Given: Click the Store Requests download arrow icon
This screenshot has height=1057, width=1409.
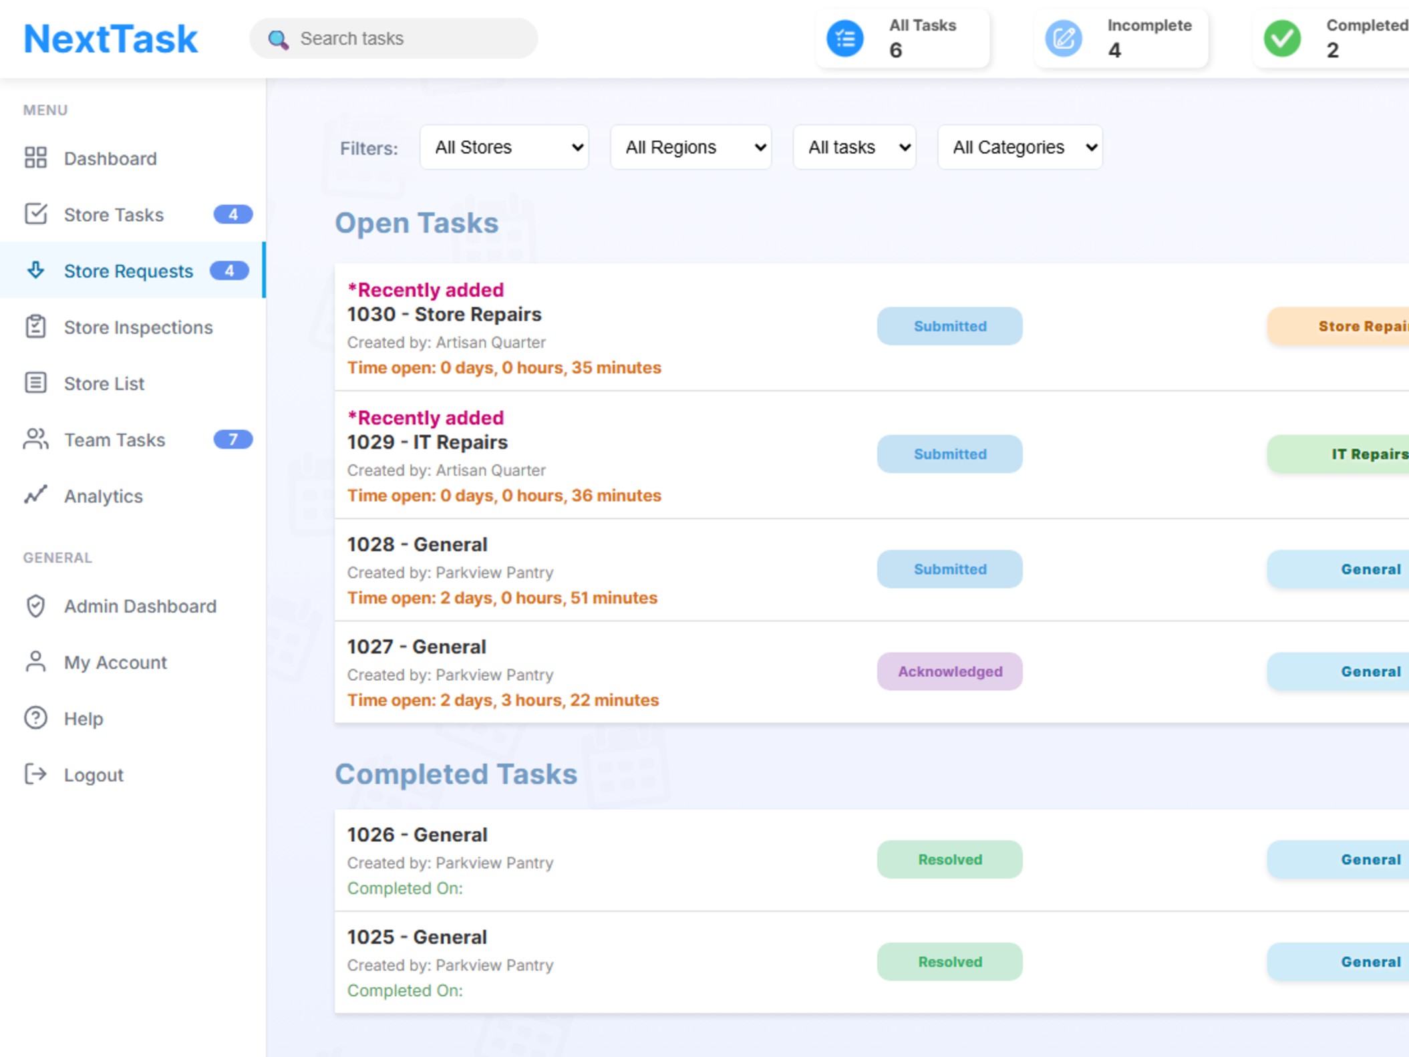Looking at the screenshot, I should [x=35, y=271].
